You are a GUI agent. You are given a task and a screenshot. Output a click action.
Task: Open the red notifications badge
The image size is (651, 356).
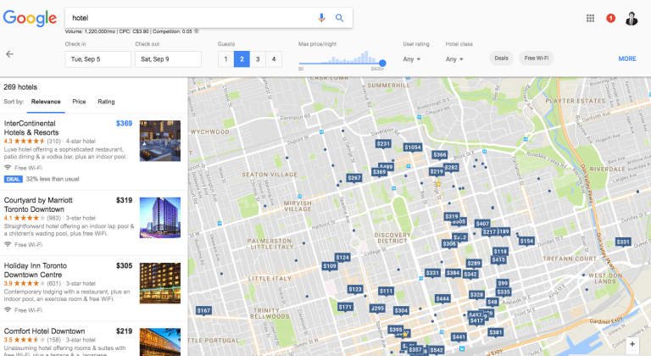[x=610, y=18]
